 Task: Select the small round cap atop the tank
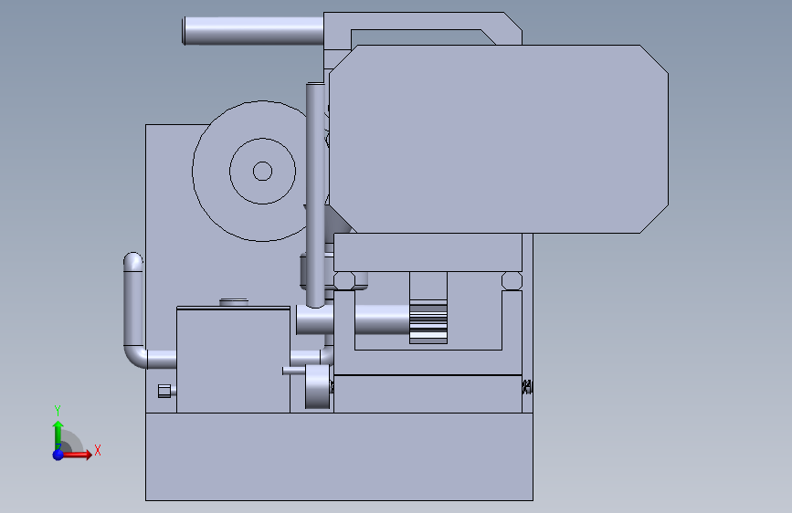point(234,302)
